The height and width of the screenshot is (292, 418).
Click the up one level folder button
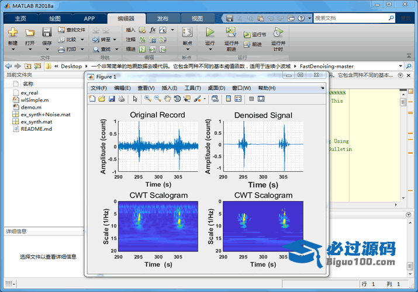[x=27, y=66]
